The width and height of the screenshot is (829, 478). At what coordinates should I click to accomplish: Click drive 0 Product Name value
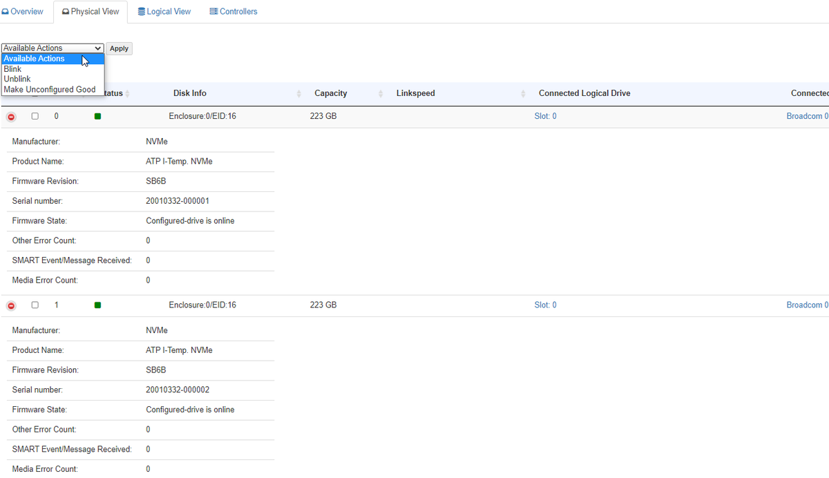pos(179,162)
